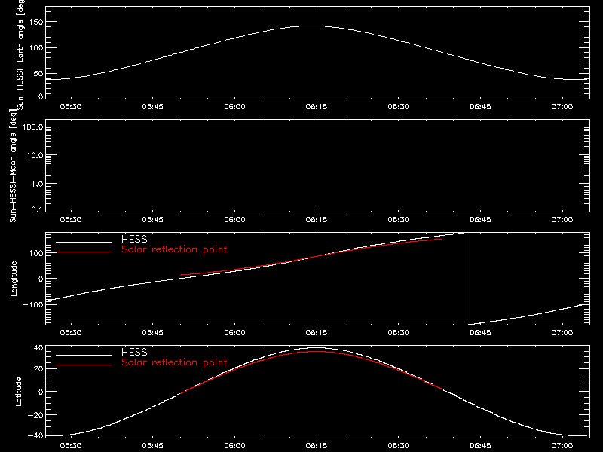
Task: Click the 20 tick on Latitude axis
Action: pyautogui.click(x=38, y=369)
